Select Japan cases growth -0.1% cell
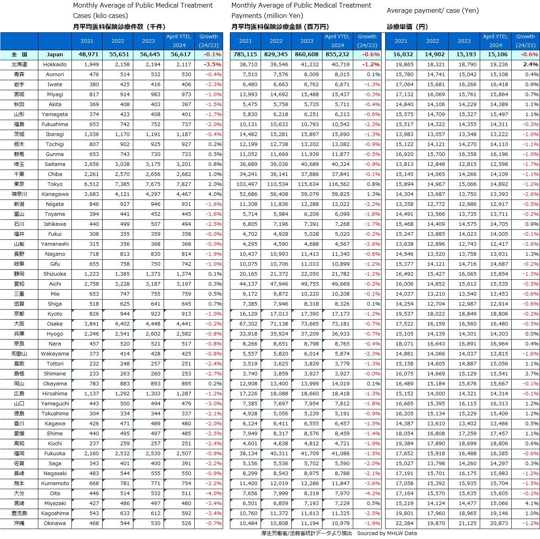This screenshot has width=540, height=539. point(209,55)
